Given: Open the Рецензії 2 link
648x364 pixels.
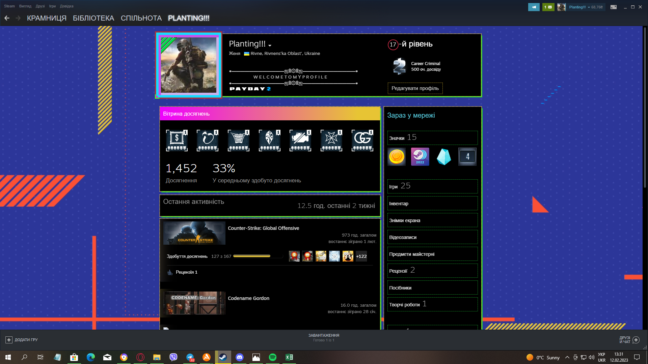Looking at the screenshot, I should pyautogui.click(x=432, y=271).
